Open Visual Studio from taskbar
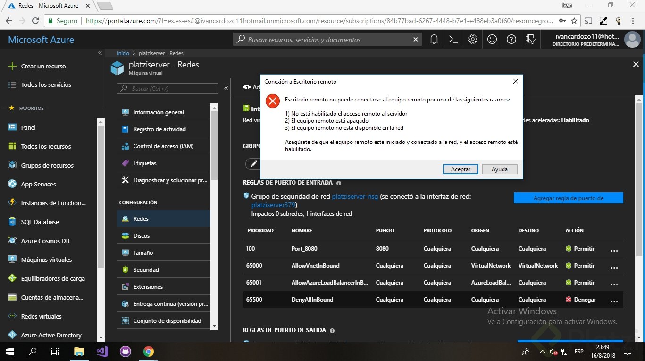This screenshot has width=645, height=361. click(x=102, y=352)
